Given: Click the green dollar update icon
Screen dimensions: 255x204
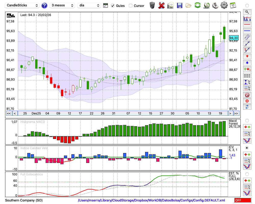Looking at the screenshot, I should coord(207,5).
